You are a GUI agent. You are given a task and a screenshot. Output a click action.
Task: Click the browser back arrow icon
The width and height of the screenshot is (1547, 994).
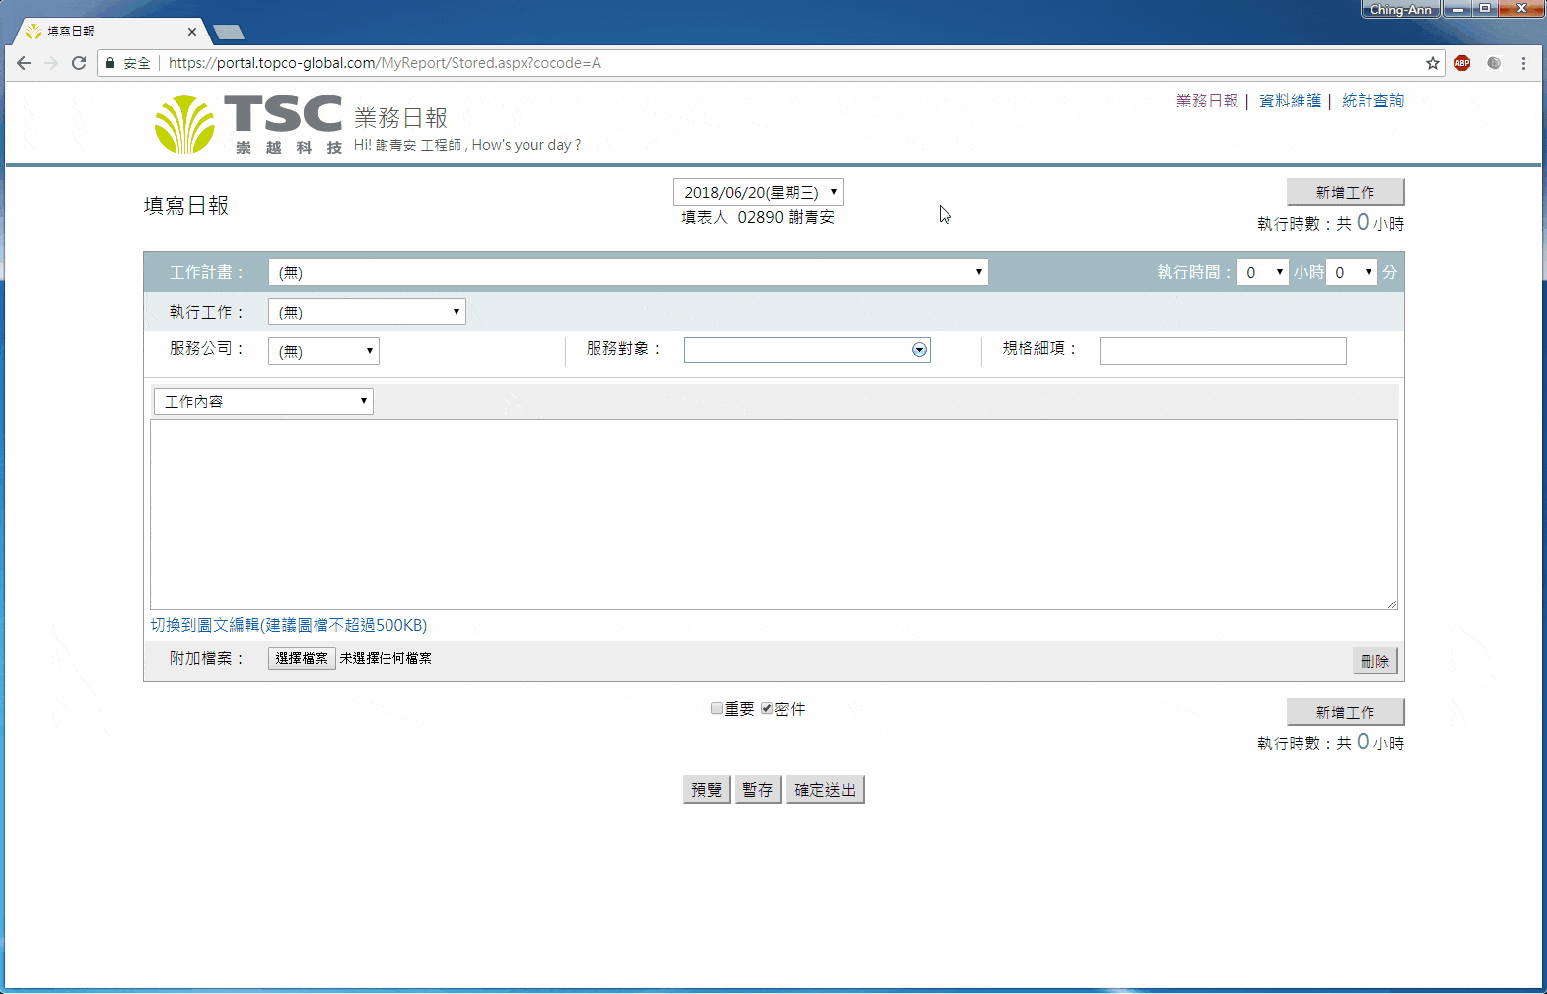(x=24, y=63)
